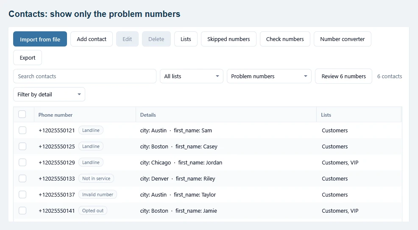Select the checkbox for +12025550129
418x230 pixels.
(x=22, y=162)
